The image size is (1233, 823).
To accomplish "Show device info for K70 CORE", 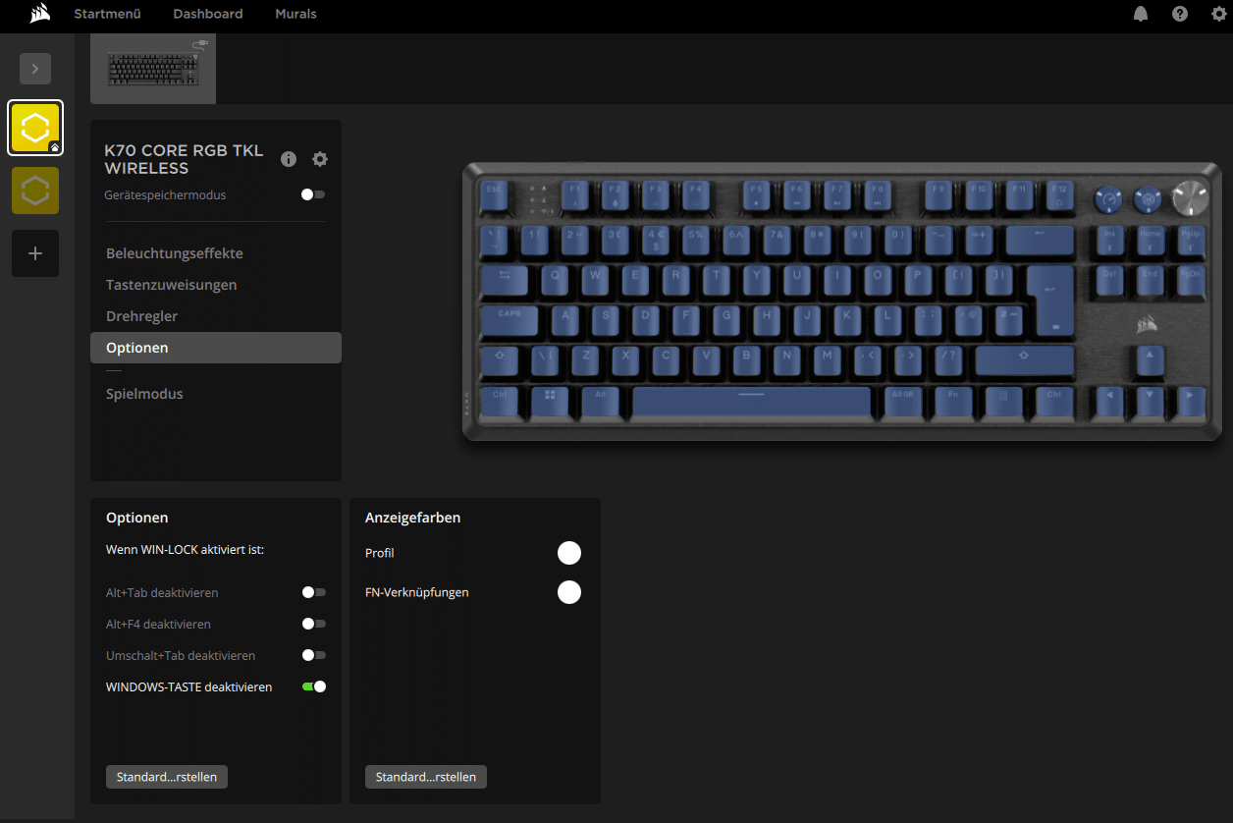I will (x=289, y=159).
